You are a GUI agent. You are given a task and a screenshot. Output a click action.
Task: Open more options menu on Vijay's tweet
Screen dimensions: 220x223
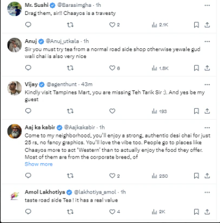[207, 84]
